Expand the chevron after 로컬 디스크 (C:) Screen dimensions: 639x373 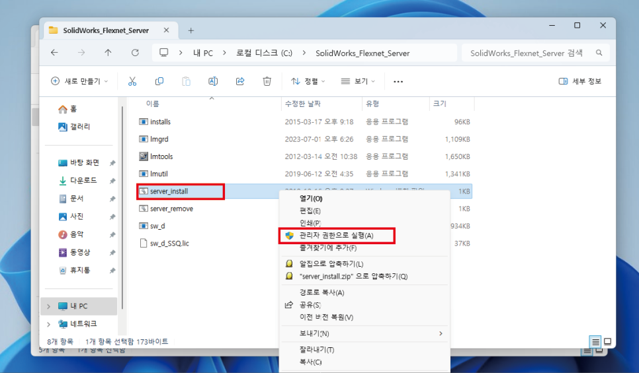[304, 53]
